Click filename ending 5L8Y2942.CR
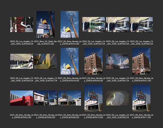Viewport: 163px width, 128px height. (x=118, y=116)
